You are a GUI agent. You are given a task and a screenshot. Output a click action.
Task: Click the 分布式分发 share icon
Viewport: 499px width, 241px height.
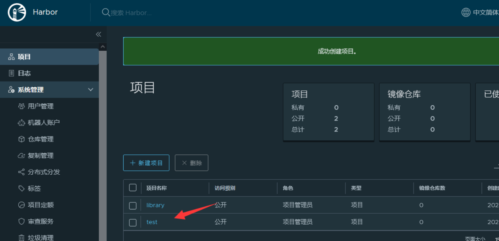(21, 172)
